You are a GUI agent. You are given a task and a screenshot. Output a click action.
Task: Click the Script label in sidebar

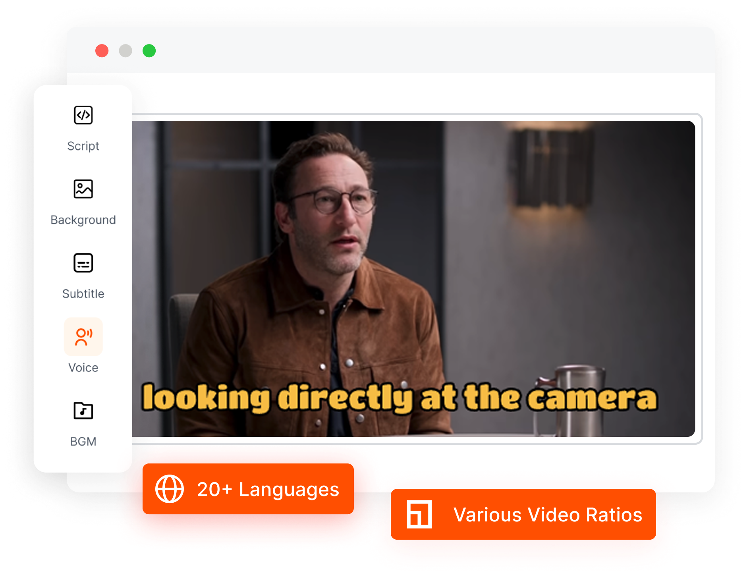pyautogui.click(x=83, y=146)
